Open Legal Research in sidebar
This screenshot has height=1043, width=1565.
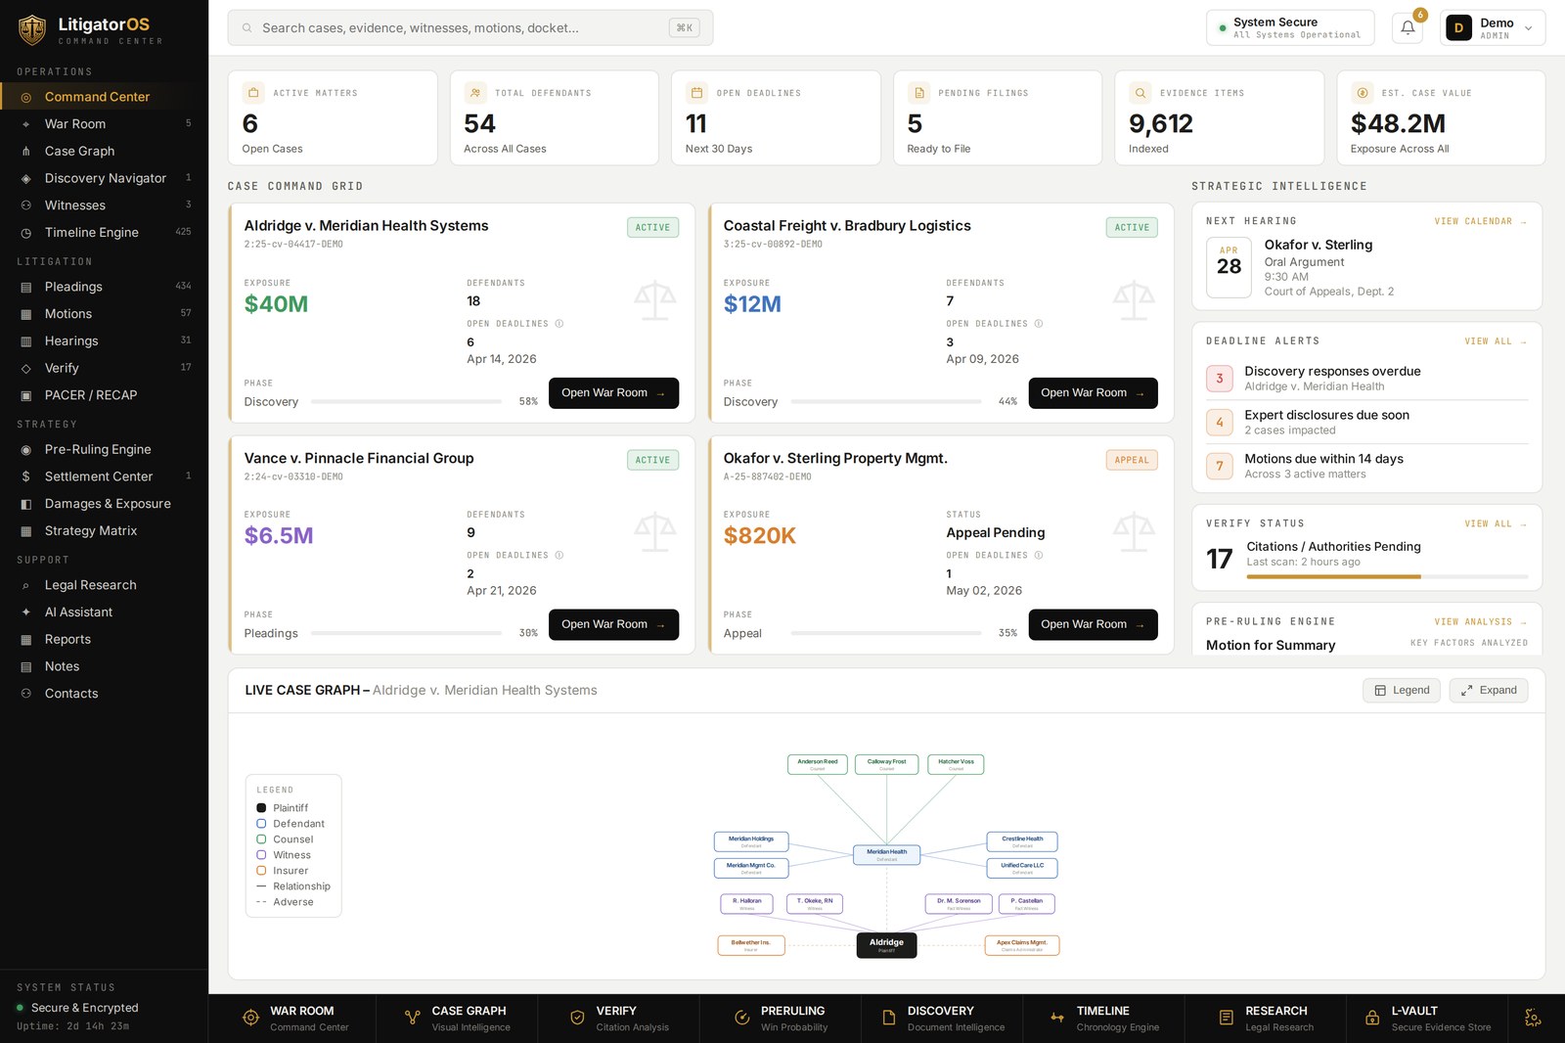coord(104,585)
